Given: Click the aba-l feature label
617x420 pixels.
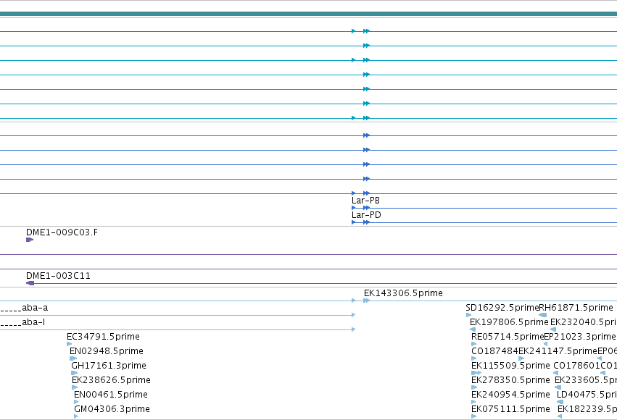Looking at the screenshot, I should (x=33, y=322).
